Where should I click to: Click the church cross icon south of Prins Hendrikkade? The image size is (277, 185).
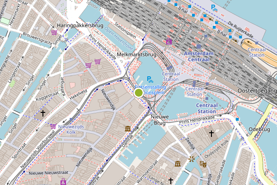pos(211,134)
